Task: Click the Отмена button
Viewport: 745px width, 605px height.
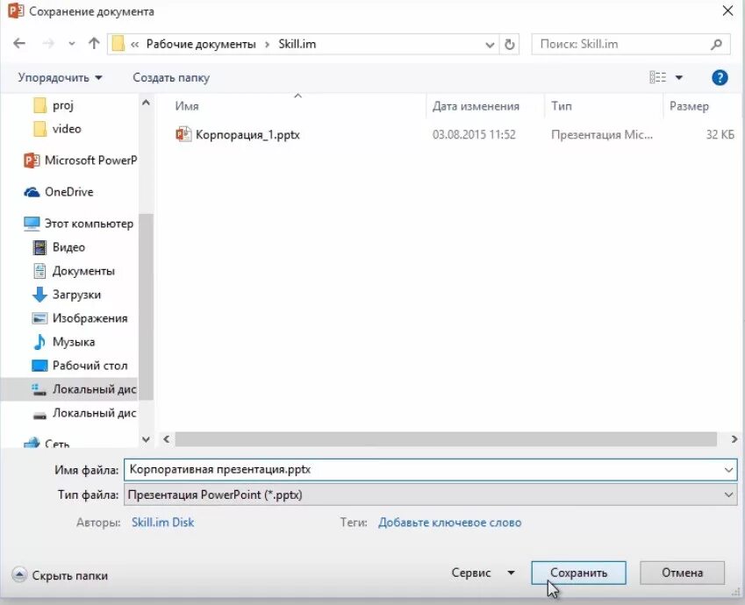Action: point(682,573)
